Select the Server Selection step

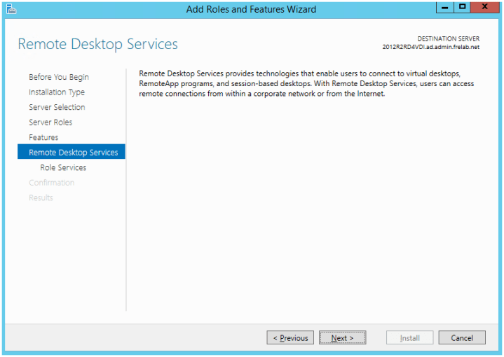point(57,107)
